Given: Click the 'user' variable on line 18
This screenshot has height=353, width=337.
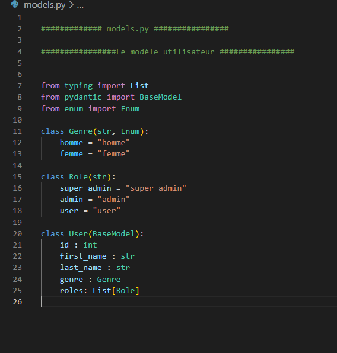Looking at the screenshot, I should pyautogui.click(x=69, y=211).
